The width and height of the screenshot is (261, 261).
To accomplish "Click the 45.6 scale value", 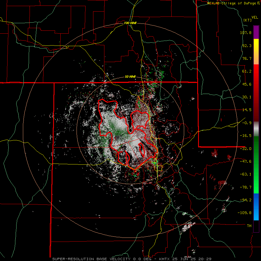I will pyautogui.click(x=247, y=84).
